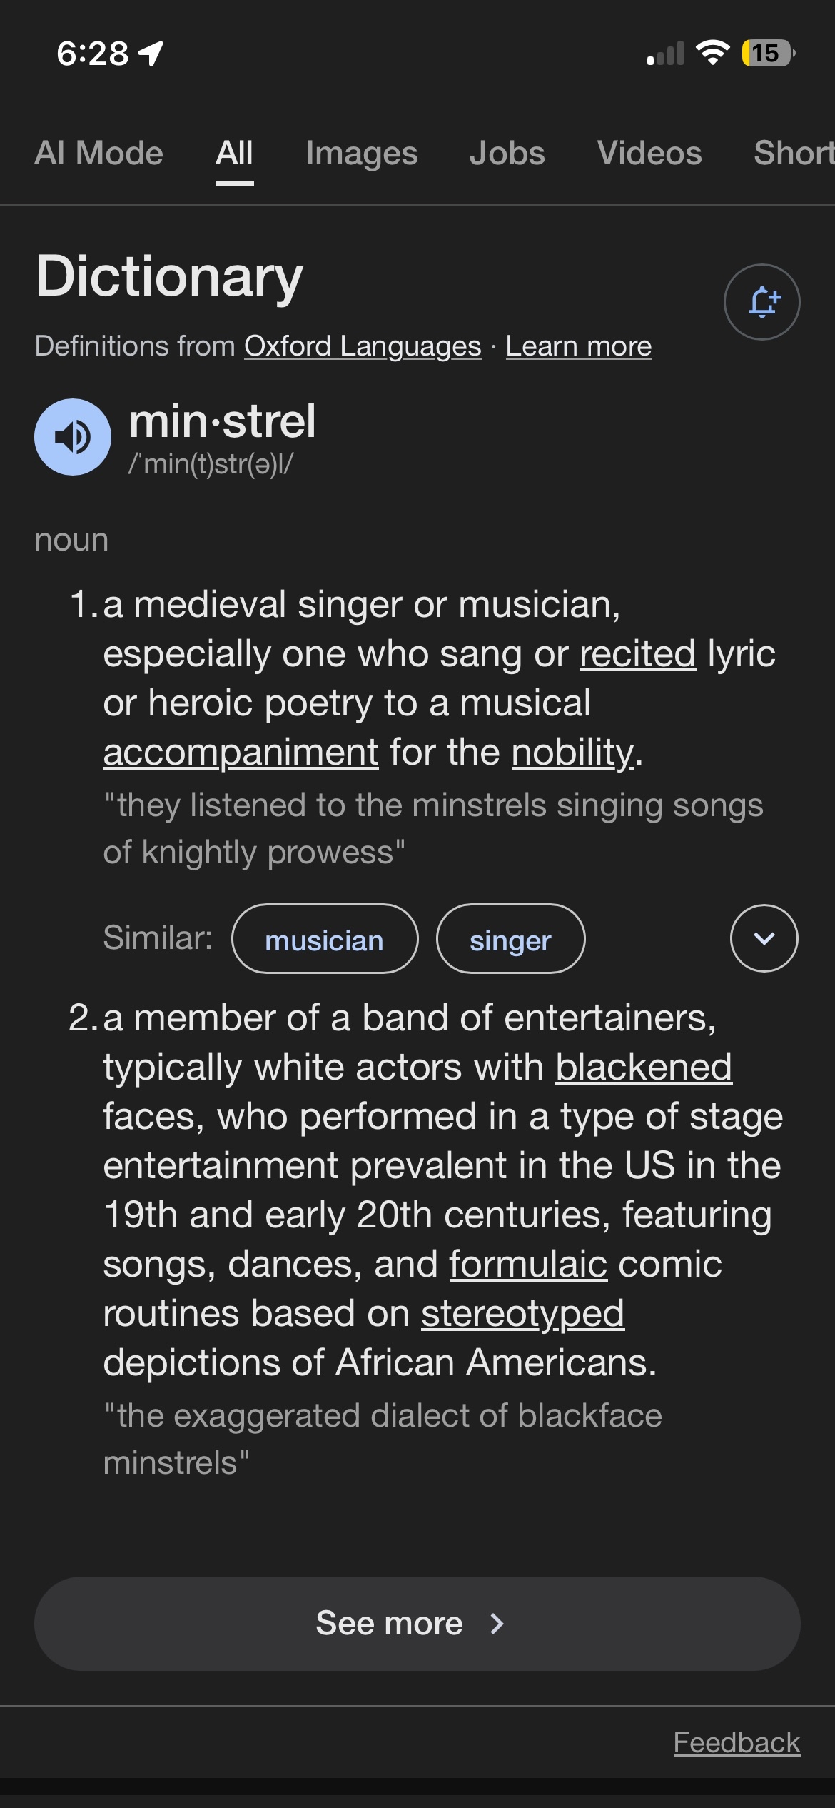
Task: Select the Videos tab
Action: [x=649, y=153]
